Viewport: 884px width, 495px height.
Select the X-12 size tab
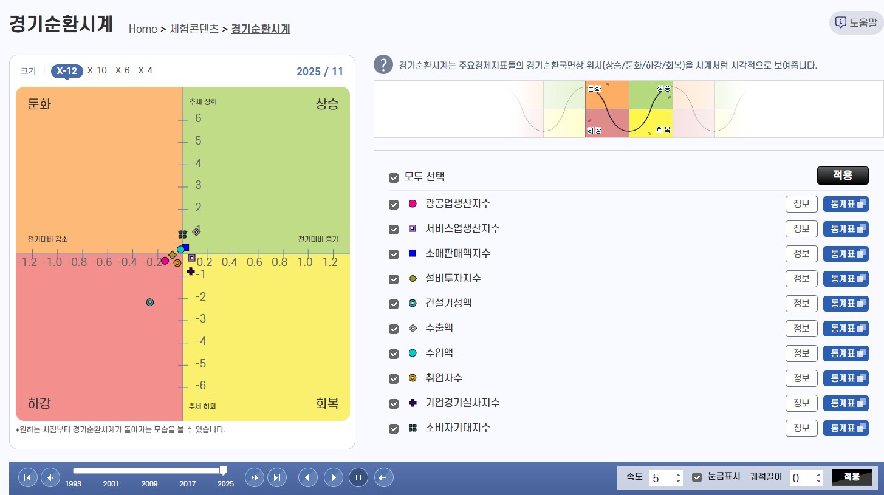pos(67,71)
